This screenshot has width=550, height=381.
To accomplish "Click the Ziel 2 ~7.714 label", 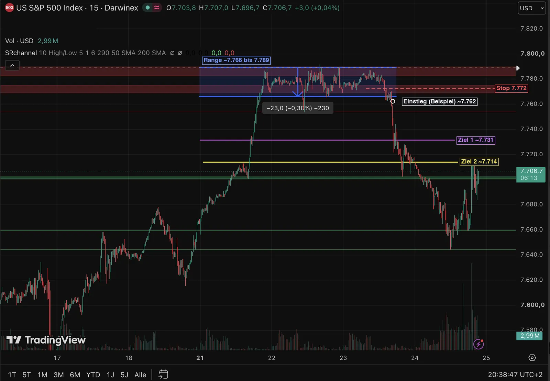I will tap(479, 161).
